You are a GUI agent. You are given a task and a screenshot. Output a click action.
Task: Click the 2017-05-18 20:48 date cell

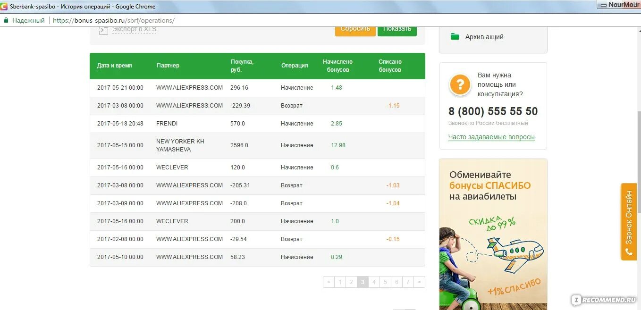(120, 124)
